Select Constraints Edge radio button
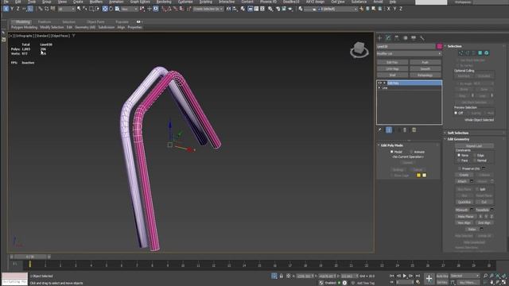 (475, 156)
